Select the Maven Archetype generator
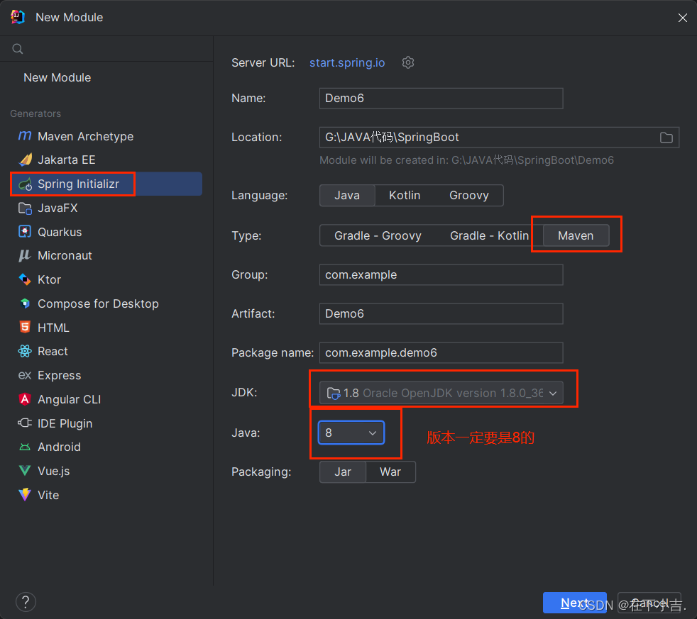Screen dimensions: 697x619 [x=106, y=136]
